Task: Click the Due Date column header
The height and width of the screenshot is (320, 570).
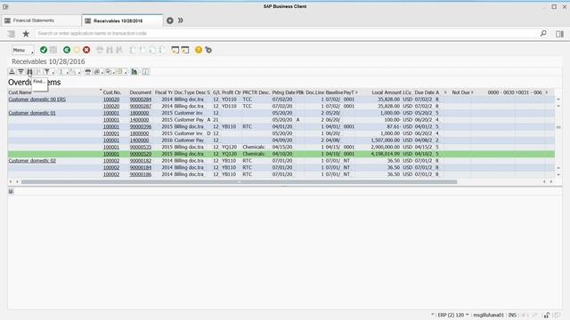Action: [424, 92]
